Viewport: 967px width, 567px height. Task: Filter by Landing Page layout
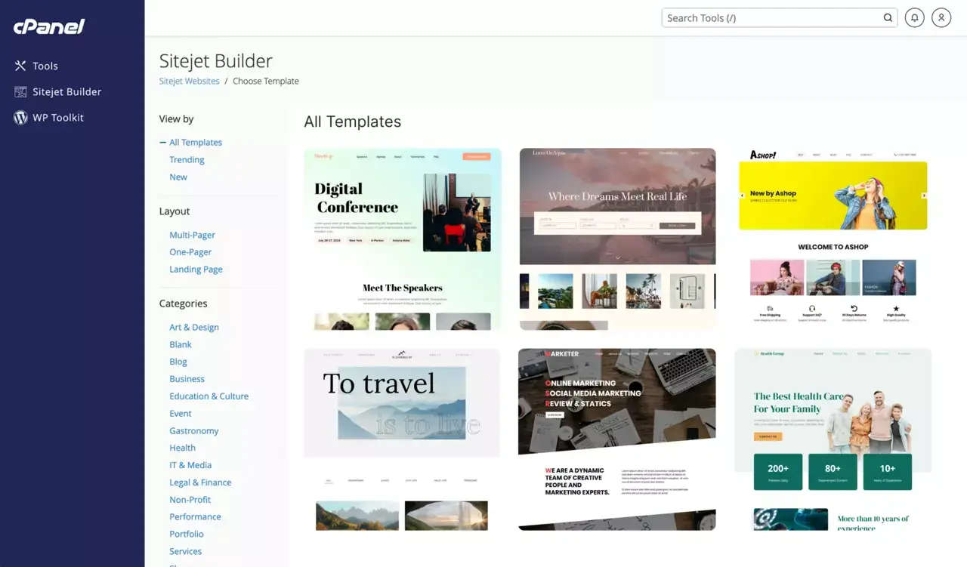pyautogui.click(x=196, y=269)
